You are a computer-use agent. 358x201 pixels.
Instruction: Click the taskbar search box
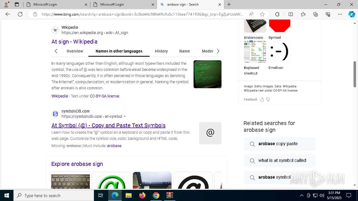click(x=54, y=195)
